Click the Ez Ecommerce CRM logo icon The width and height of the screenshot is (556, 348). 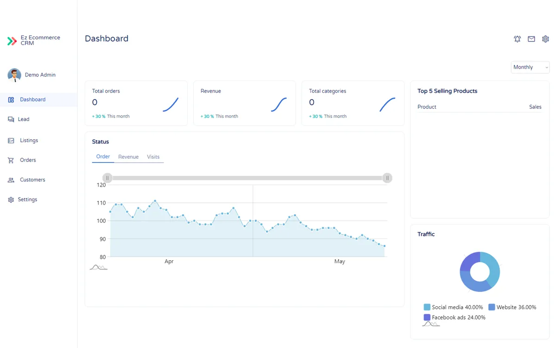[12, 41]
